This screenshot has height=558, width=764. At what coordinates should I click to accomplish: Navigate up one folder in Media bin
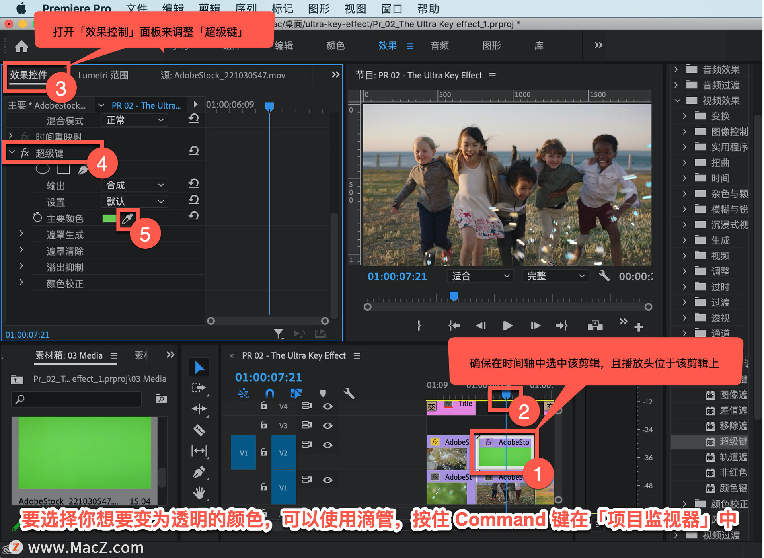[x=17, y=379]
